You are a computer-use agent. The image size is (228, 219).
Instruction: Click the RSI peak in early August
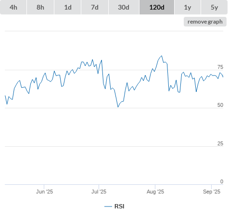point(162,56)
